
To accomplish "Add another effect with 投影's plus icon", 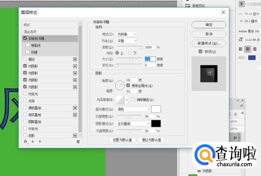I will [75, 135].
